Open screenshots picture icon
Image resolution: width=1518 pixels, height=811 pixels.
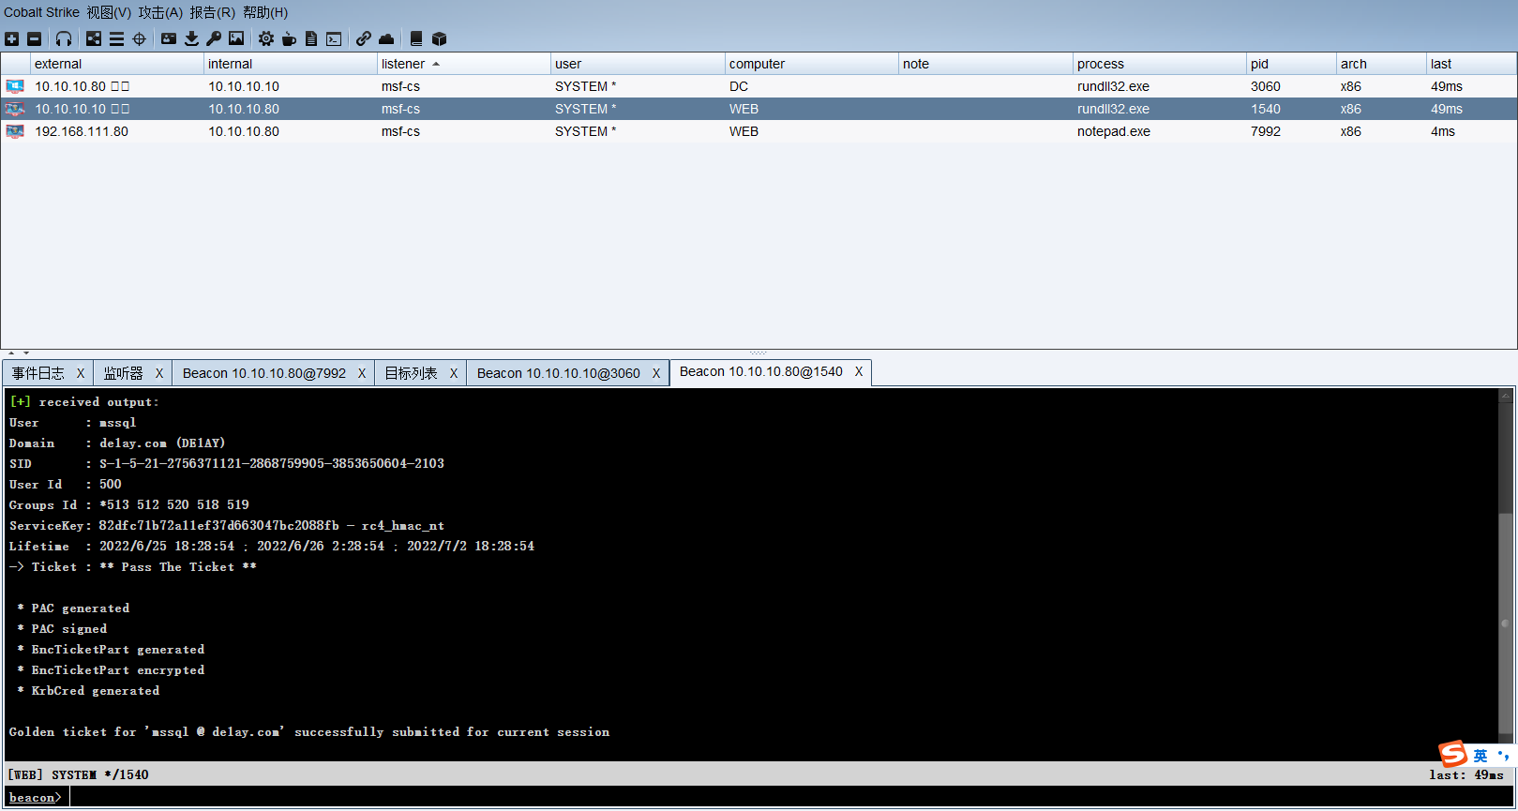[x=236, y=38]
